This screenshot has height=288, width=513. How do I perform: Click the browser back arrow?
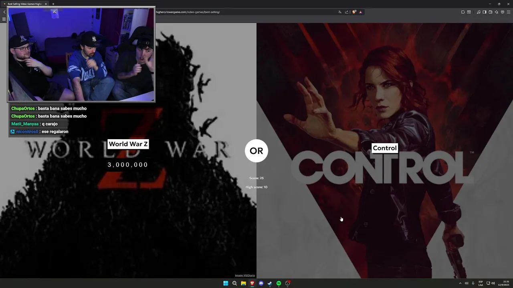pos(4,12)
